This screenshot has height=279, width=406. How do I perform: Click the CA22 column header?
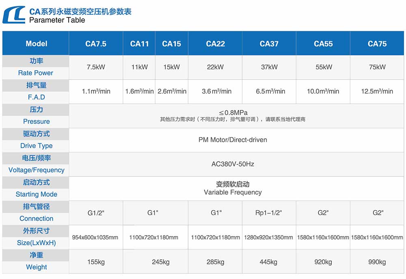tap(215, 44)
